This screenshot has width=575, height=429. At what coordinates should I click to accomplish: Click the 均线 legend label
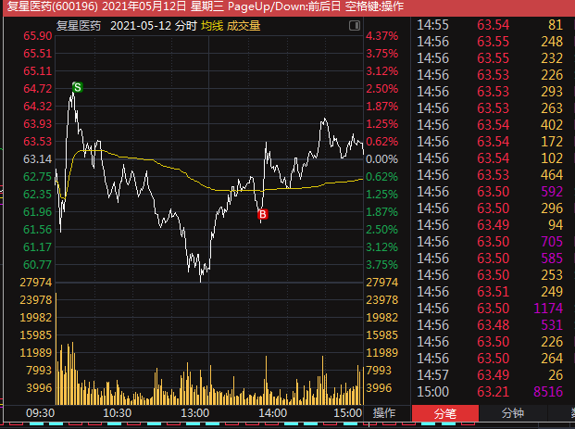point(212,26)
